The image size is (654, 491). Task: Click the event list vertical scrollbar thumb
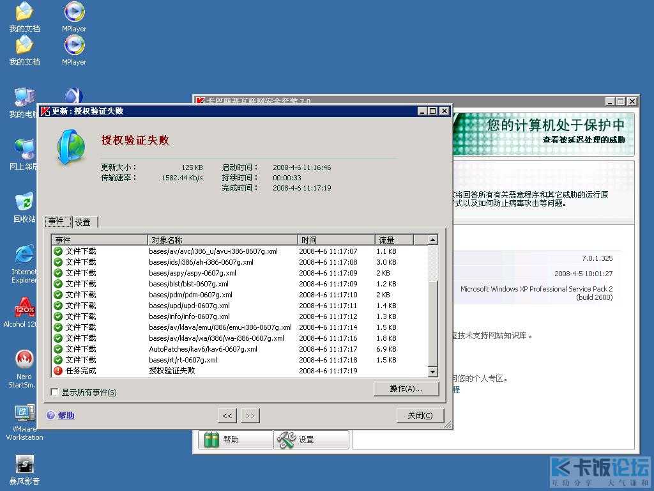[x=432, y=322]
